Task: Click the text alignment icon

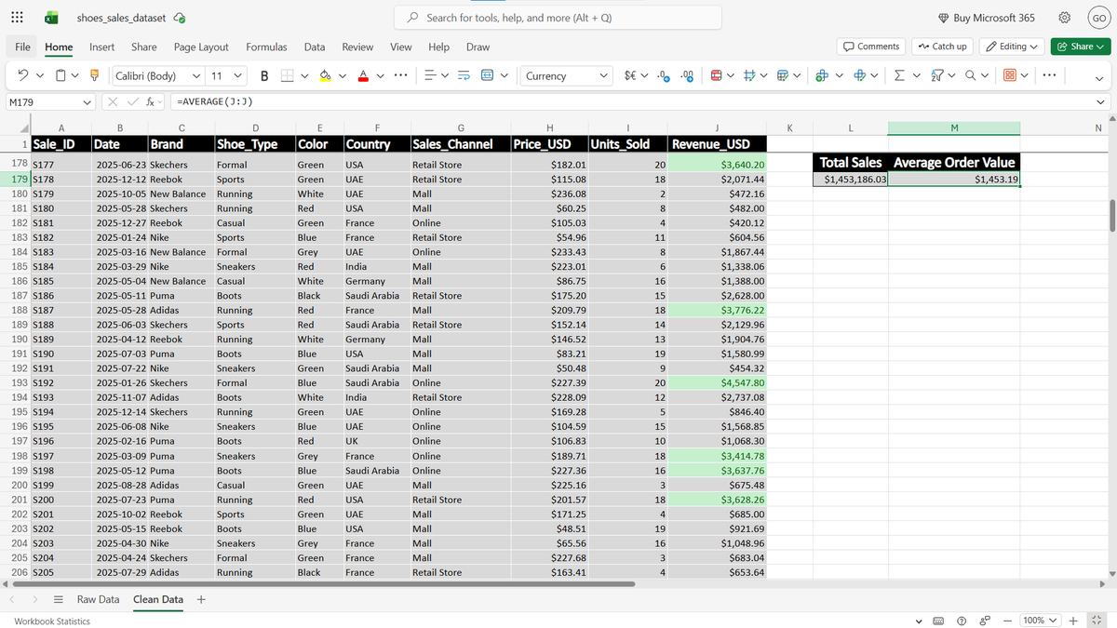Action: coord(430,76)
